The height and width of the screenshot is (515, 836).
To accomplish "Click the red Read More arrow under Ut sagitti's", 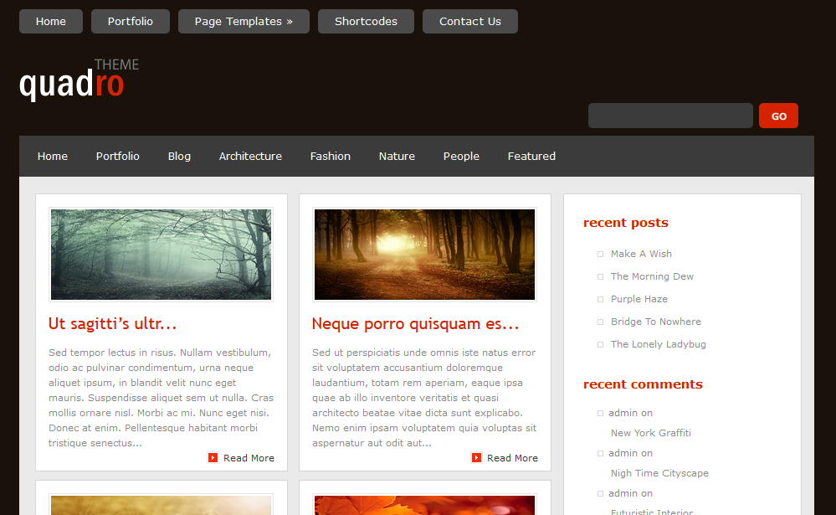I will 213,457.
